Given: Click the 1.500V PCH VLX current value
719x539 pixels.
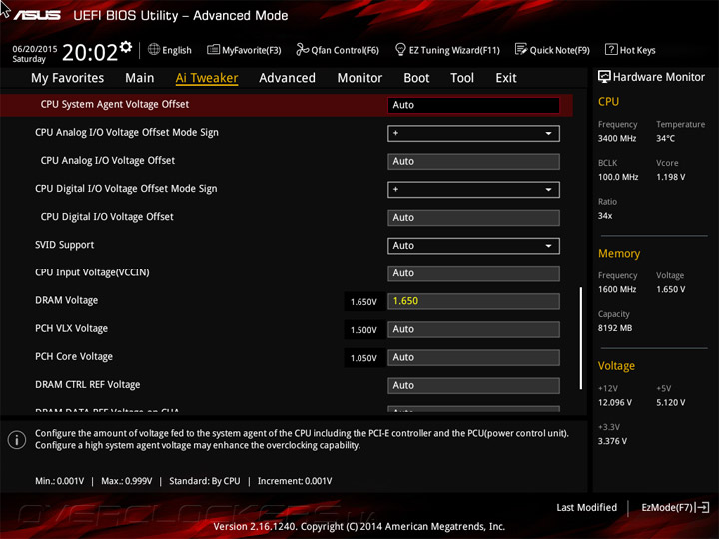Looking at the screenshot, I should point(363,330).
